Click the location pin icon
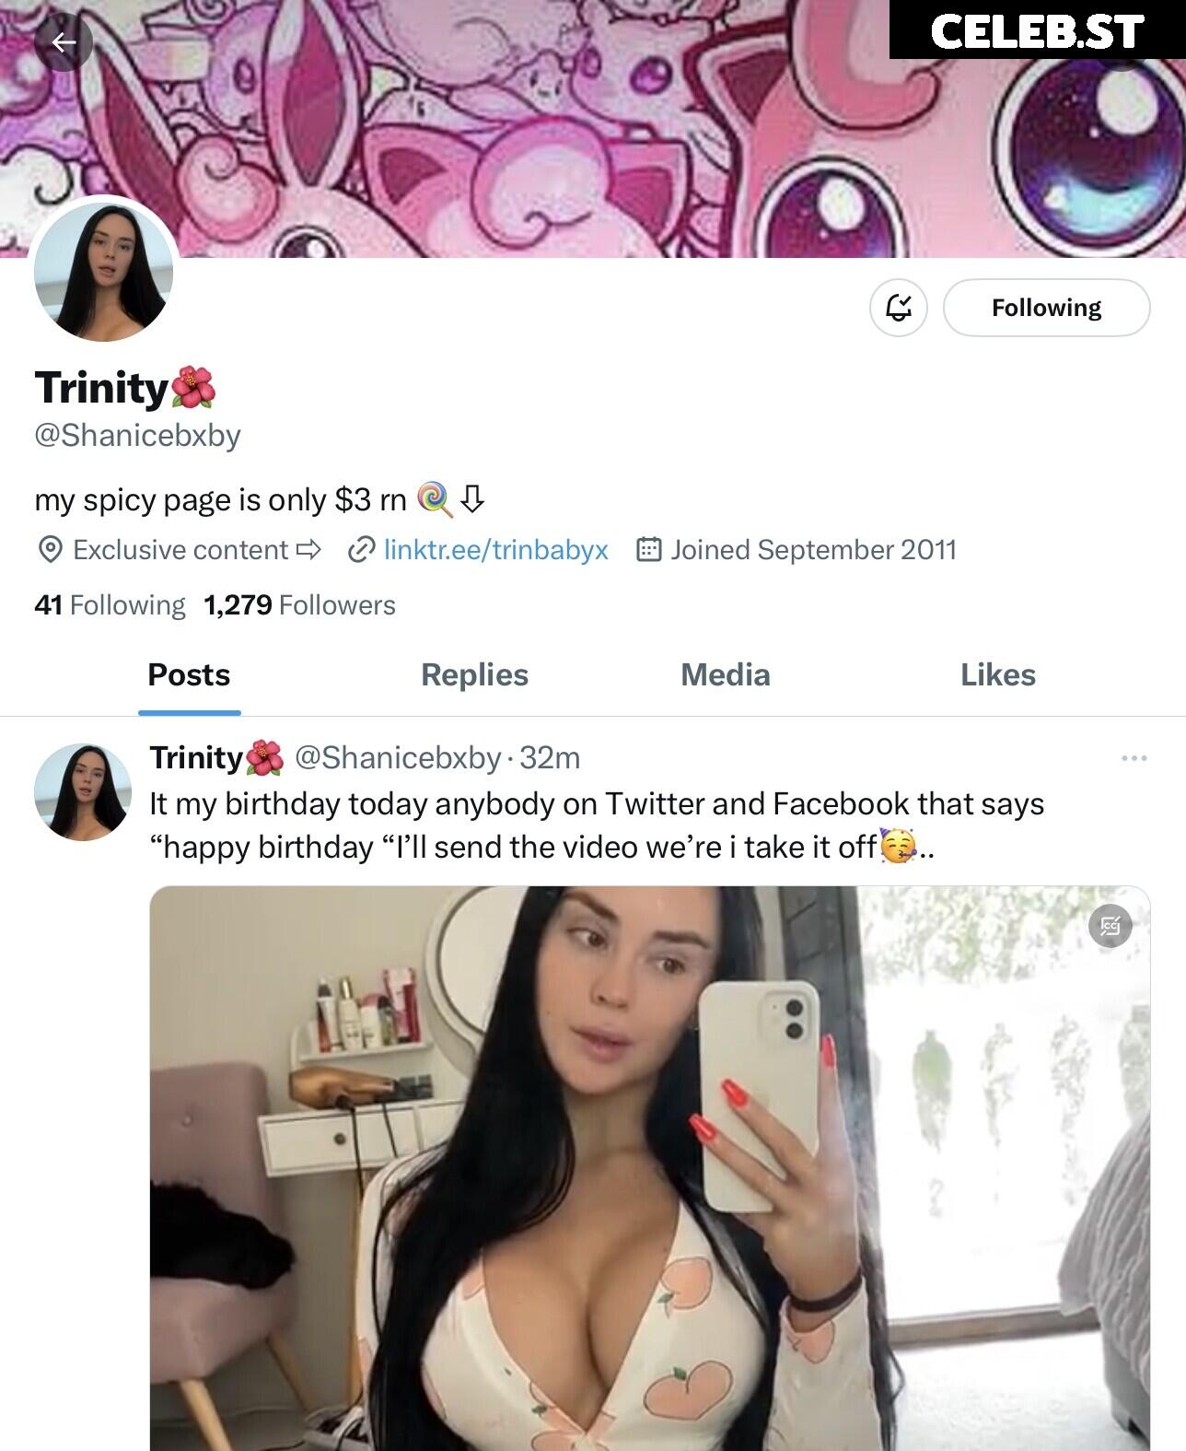This screenshot has height=1451, width=1186. point(50,550)
